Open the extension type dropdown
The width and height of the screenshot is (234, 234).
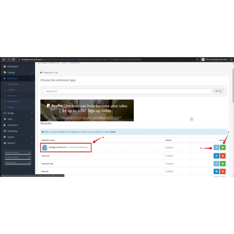[128, 91]
